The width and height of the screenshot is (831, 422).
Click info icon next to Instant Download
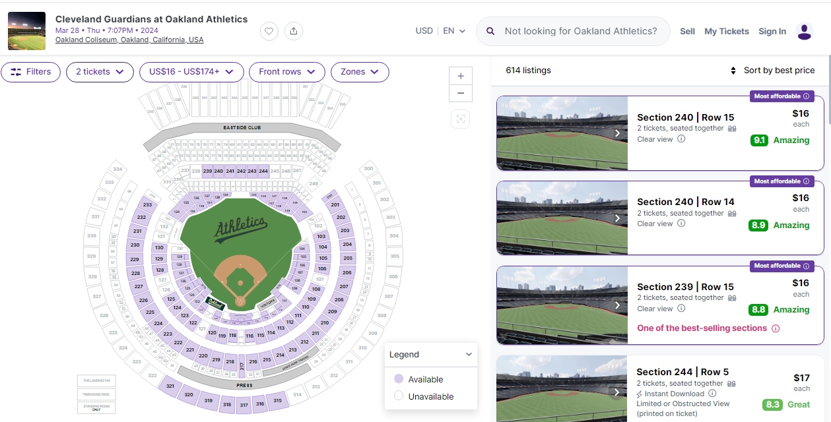click(x=712, y=394)
